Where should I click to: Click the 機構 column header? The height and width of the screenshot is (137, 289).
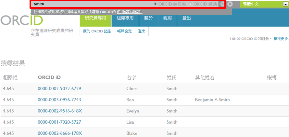(x=272, y=78)
